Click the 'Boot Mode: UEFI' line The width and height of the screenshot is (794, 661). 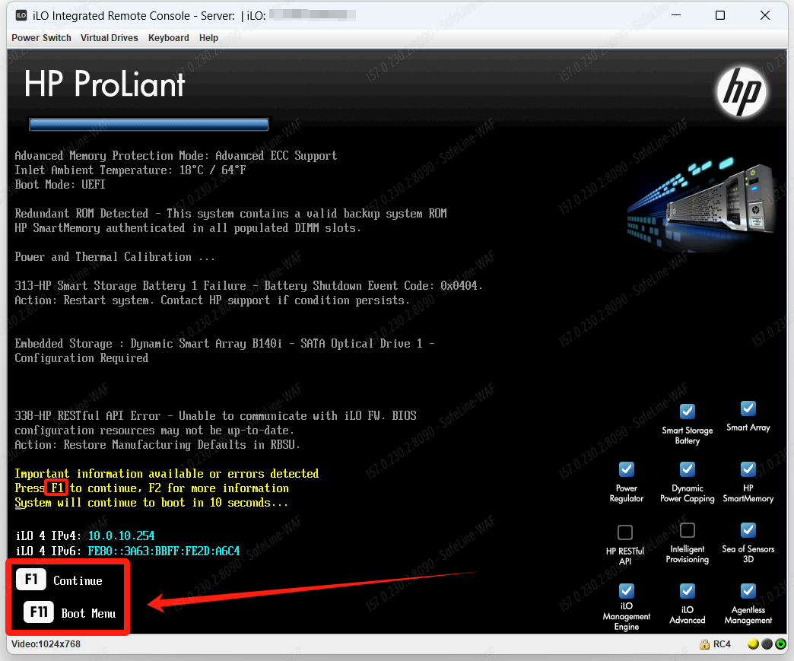pos(60,185)
